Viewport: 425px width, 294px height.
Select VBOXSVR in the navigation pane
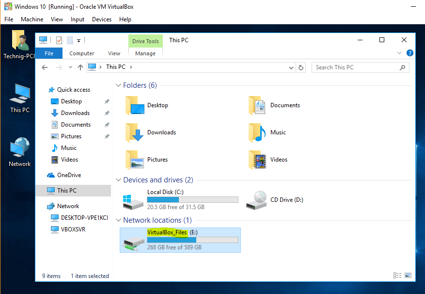point(73,229)
